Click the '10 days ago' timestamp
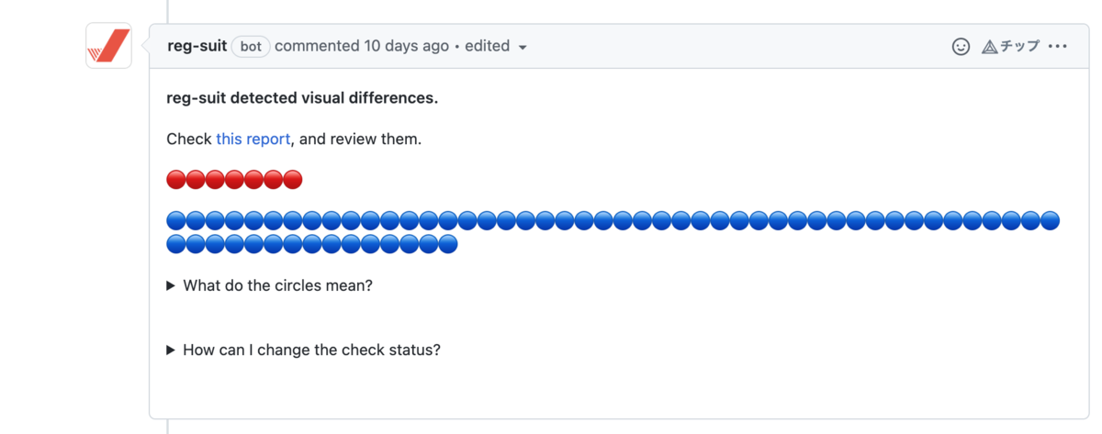This screenshot has width=1102, height=434. point(407,46)
